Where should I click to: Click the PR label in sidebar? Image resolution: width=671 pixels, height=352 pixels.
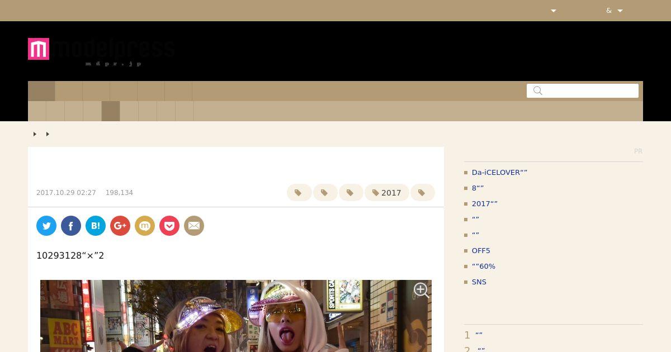(638, 151)
